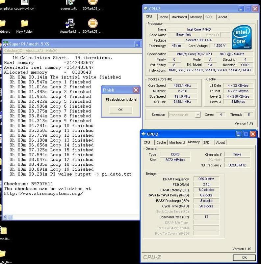Click the Name field Intel Core i7 940
Viewport: 261px width, 264px height.
point(199,29)
